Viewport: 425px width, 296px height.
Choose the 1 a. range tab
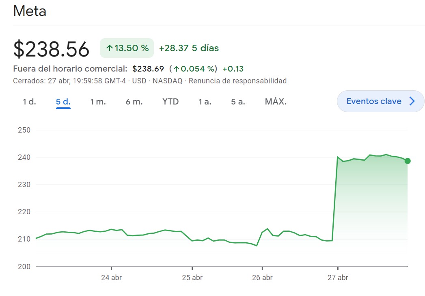pyautogui.click(x=205, y=102)
